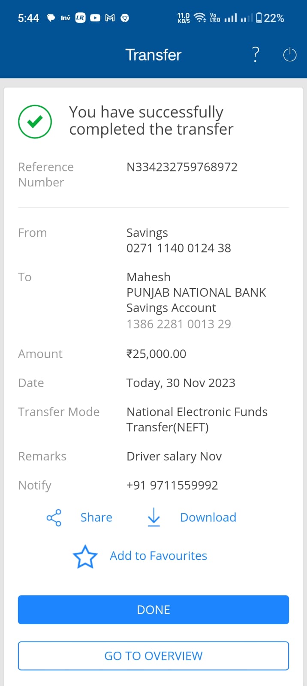This screenshot has height=686, width=307.
Task: Tap the Gmail notification icon in status bar
Action: [110, 18]
